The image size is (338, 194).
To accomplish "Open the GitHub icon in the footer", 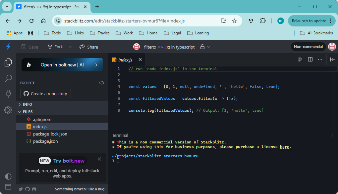I will click(28, 189).
